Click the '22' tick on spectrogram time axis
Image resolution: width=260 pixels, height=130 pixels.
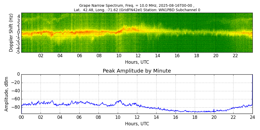click(235, 56)
